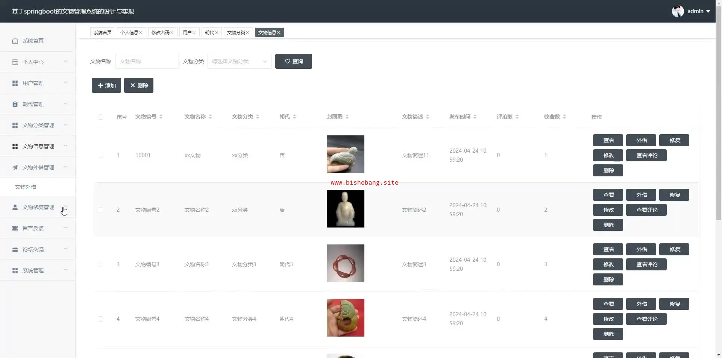Expand the 系统管理 menu chevron
This screenshot has height=358, width=722.
pyautogui.click(x=65, y=270)
